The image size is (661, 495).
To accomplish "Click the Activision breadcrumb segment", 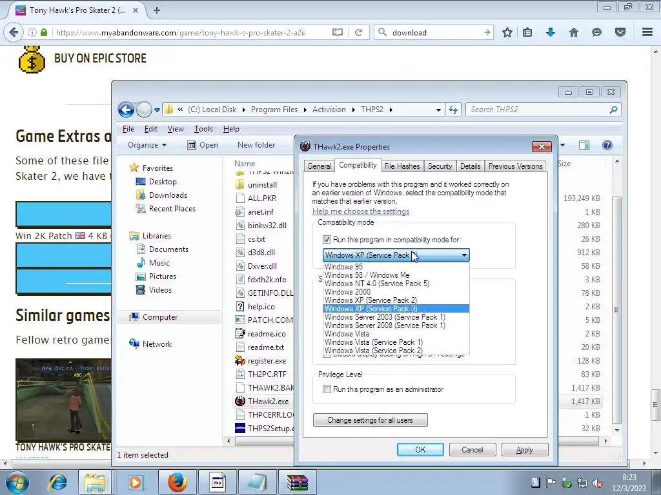I will point(329,110).
